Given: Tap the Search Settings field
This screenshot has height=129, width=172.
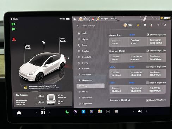Looking at the screenshot, I should click(x=88, y=26).
